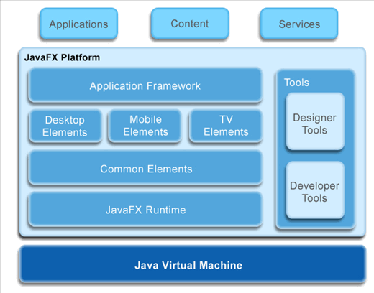Screen dimensions: 374x293
Task: Click the JavaFX Platform title
Action: point(62,57)
